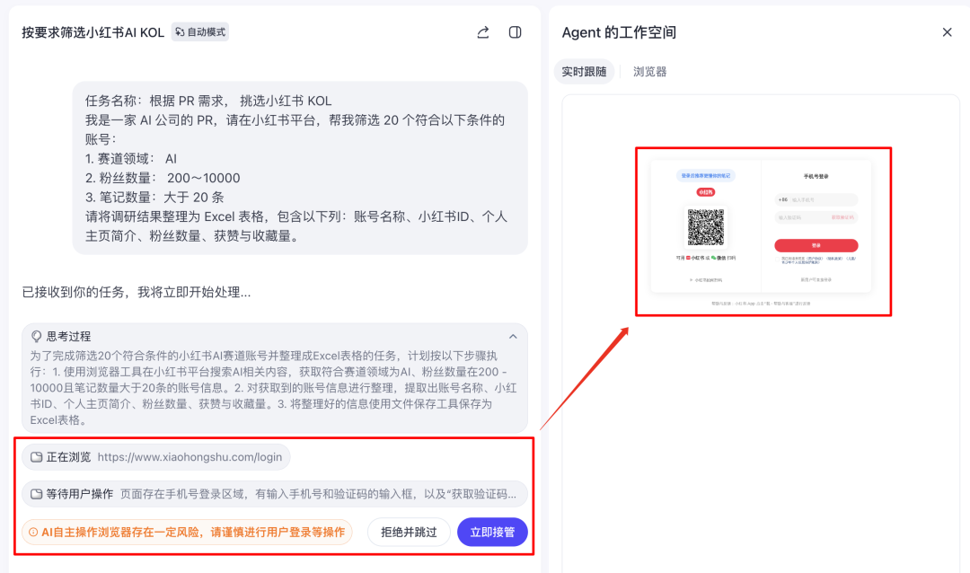Switch to the 实时跟随 tab
Viewport: 970px width, 573px height.
[584, 72]
